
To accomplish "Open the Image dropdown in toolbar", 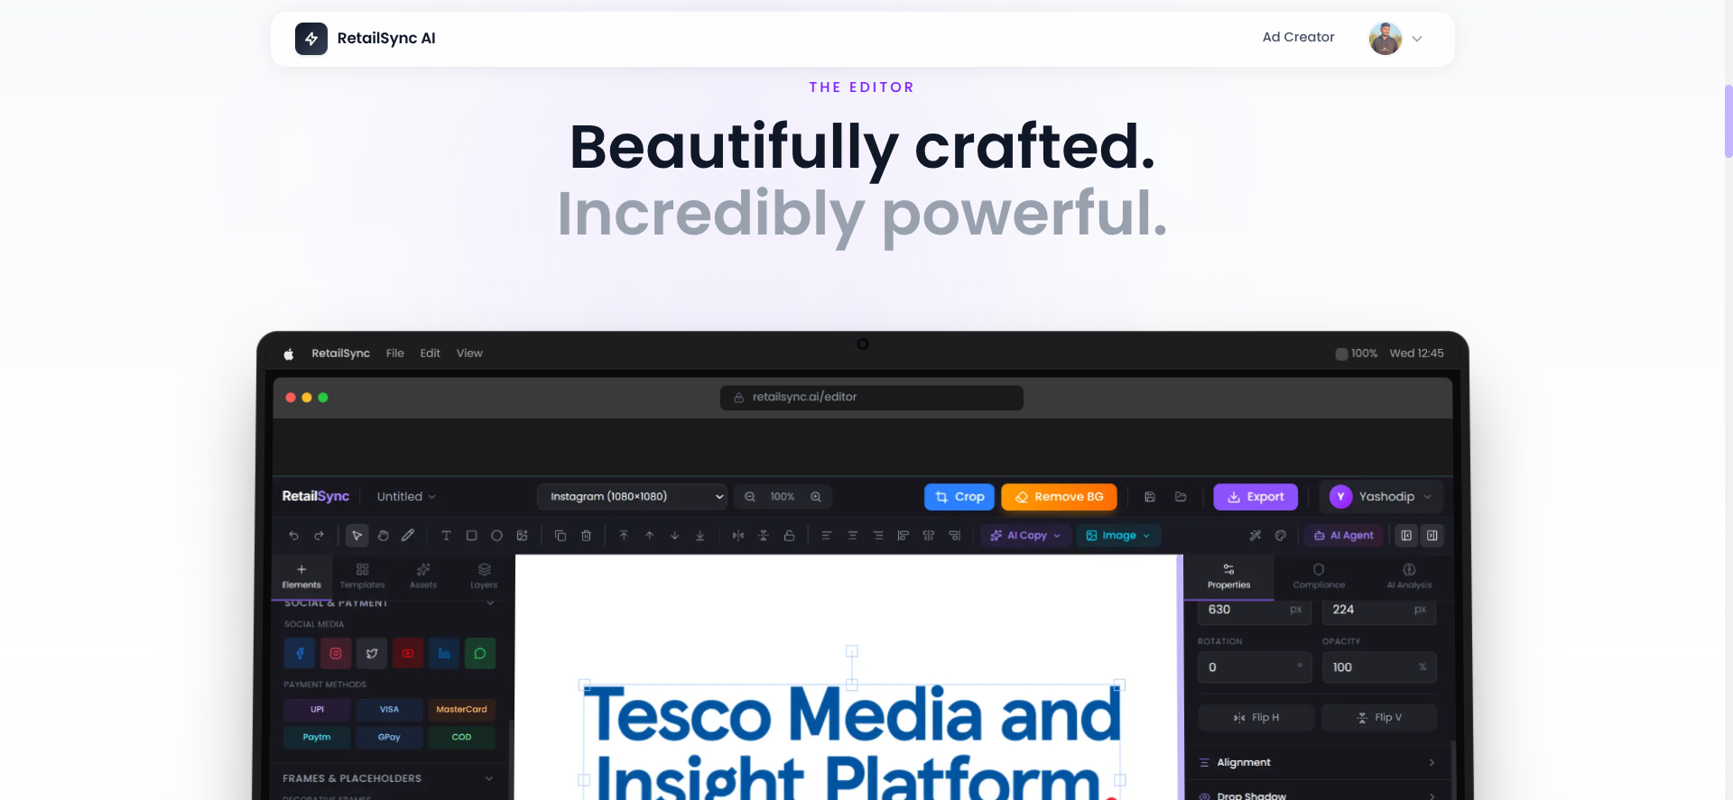I will [x=1118, y=536].
